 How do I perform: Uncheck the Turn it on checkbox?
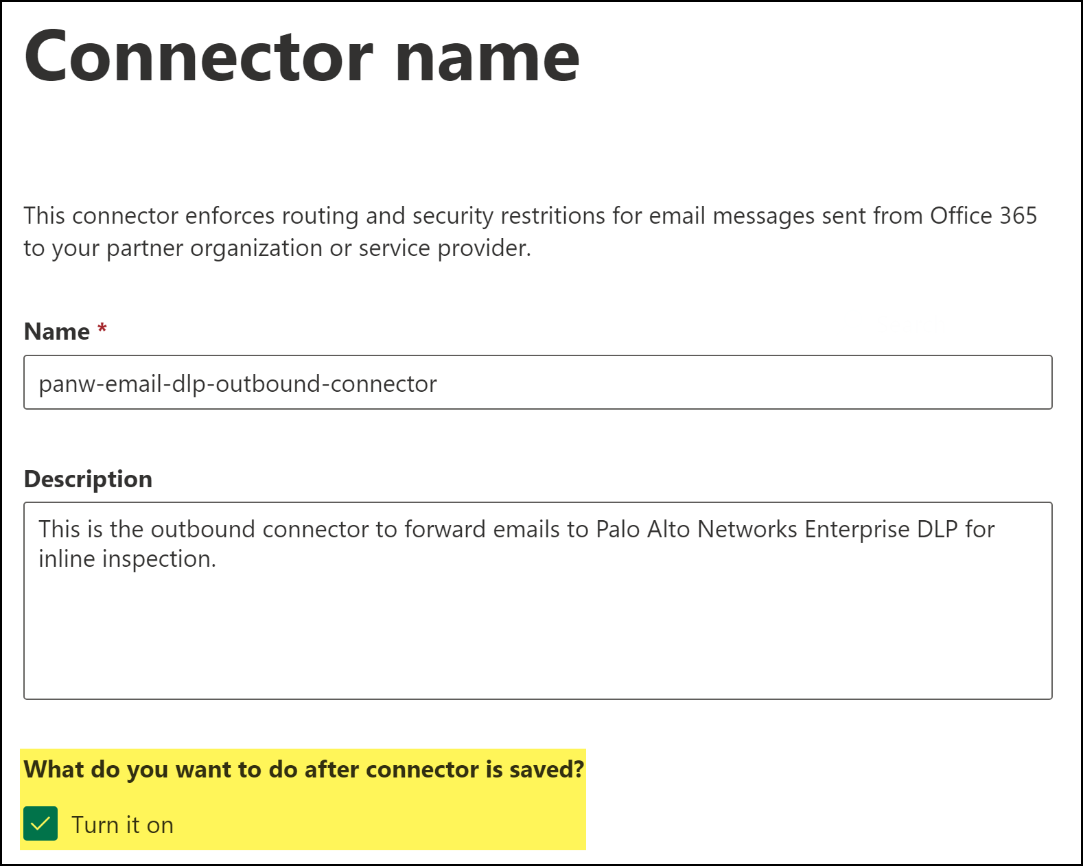click(x=40, y=823)
